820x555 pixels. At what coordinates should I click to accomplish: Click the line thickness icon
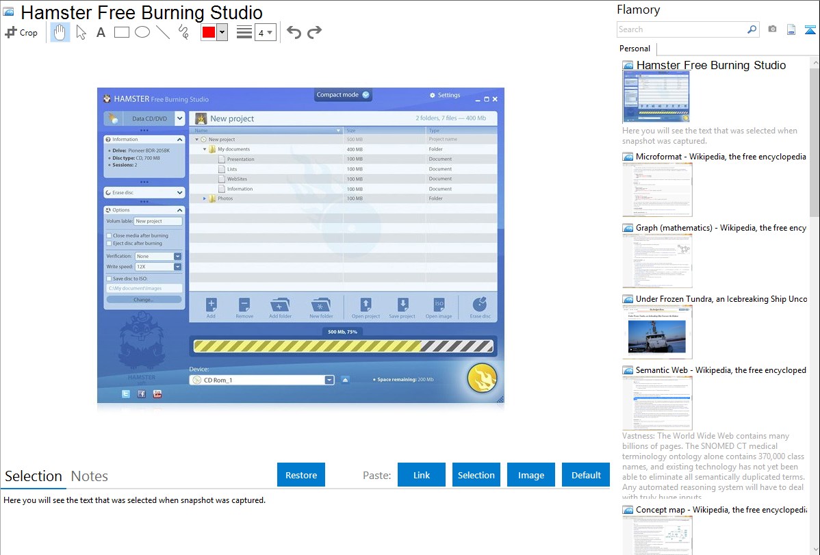tap(244, 32)
